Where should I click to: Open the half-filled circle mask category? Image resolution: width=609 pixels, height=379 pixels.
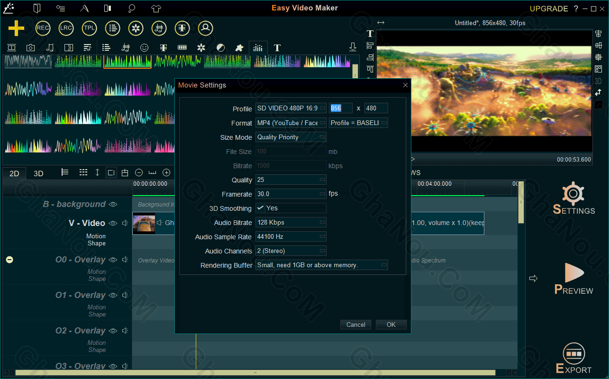(x=220, y=48)
